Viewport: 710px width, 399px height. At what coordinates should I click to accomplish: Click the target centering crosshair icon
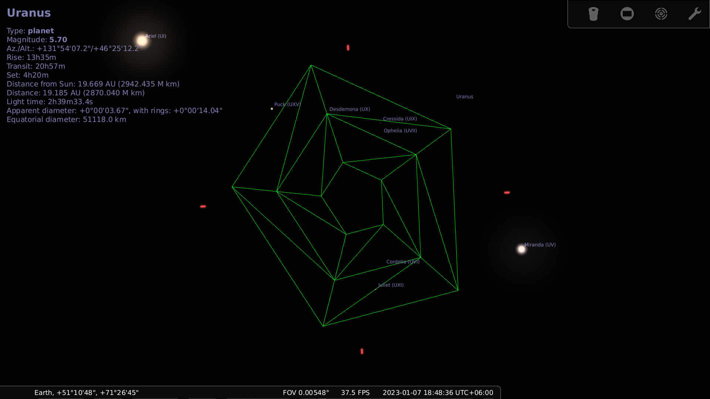(661, 14)
